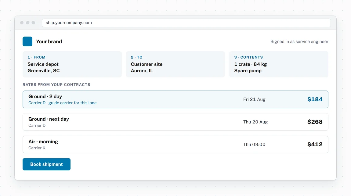The image size is (351, 196).
Task: Select the Ground next day rate option
Action: [x=175, y=122]
